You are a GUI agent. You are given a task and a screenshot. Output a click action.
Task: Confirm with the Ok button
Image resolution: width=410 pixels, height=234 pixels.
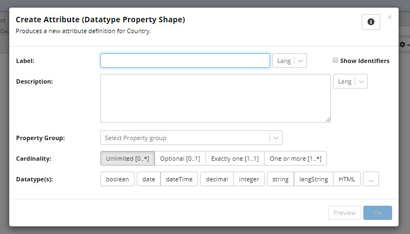pos(377,213)
